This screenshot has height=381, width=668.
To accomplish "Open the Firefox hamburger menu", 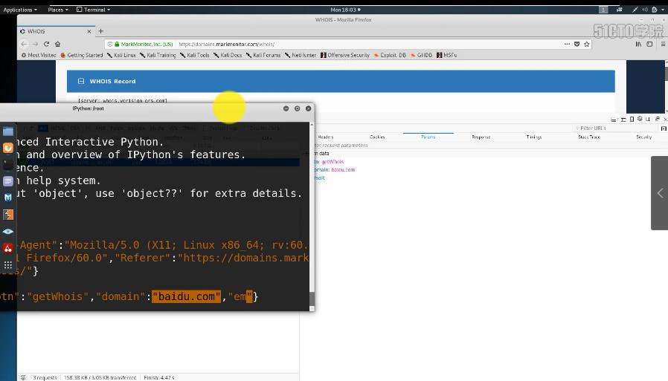I will [662, 44].
